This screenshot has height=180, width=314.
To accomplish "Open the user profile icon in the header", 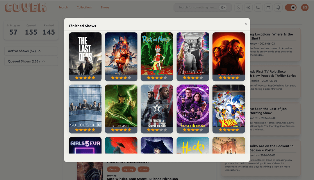I will coord(238,7).
